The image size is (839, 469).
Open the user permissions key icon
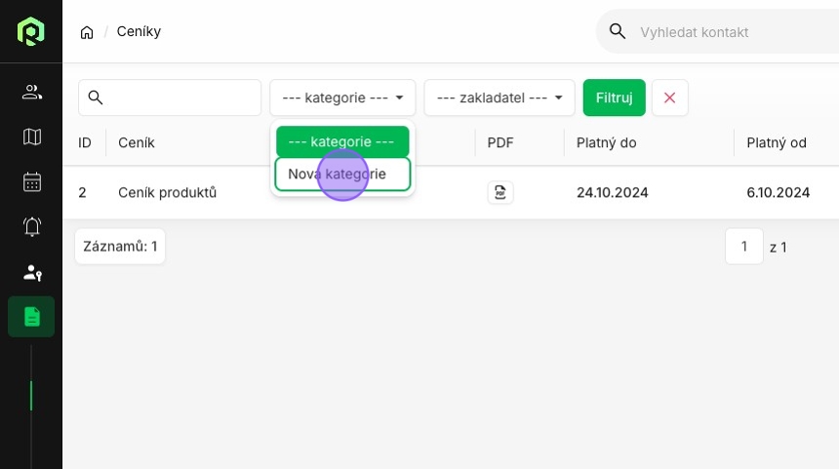(x=31, y=273)
